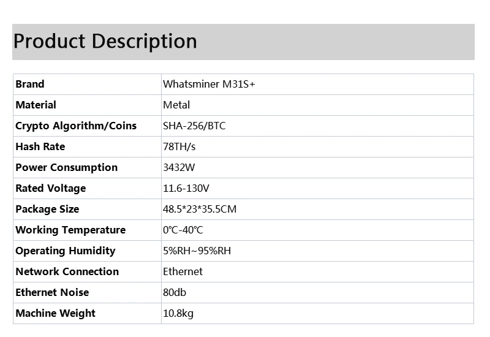Viewport: 490px width, 337px height.
Task: Select the Network Connection label
Action: (x=67, y=271)
